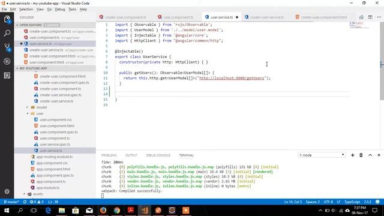Switch to the Debug Console tab
Image resolution: width=384 pixels, height=216 pixels.
158,155
